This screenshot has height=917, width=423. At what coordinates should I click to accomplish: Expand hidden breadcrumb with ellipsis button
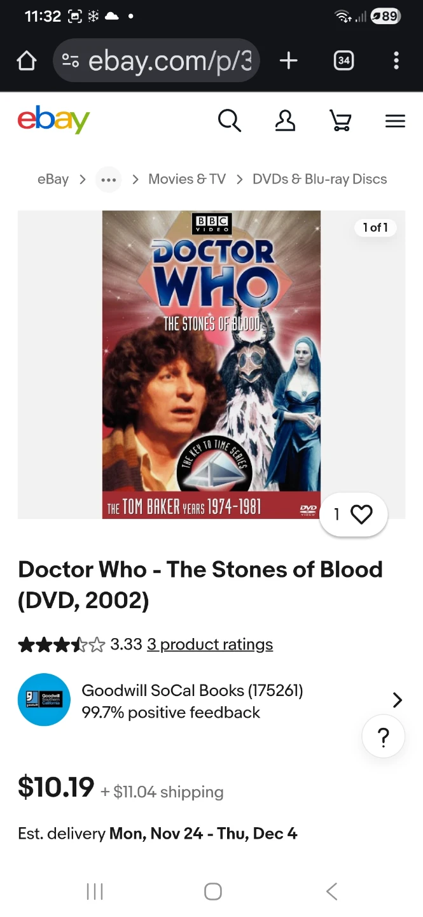[108, 179]
